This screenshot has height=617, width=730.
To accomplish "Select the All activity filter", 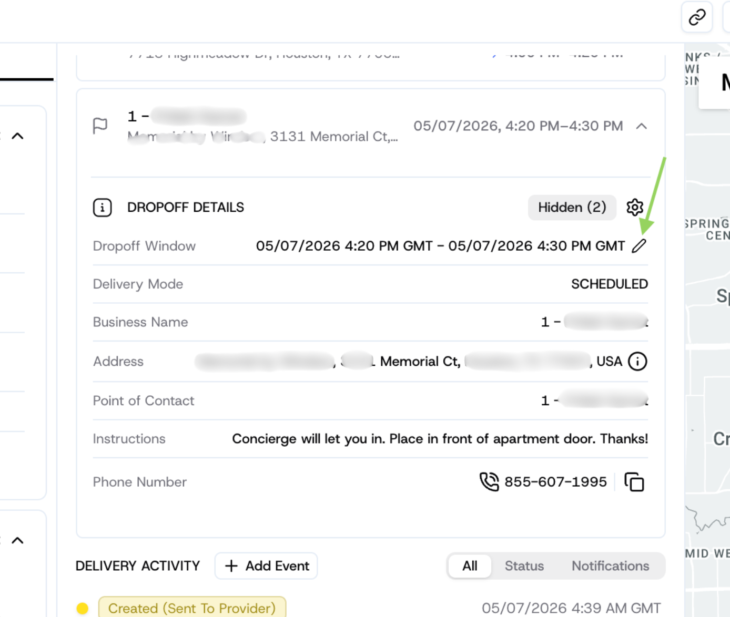I will pos(470,566).
